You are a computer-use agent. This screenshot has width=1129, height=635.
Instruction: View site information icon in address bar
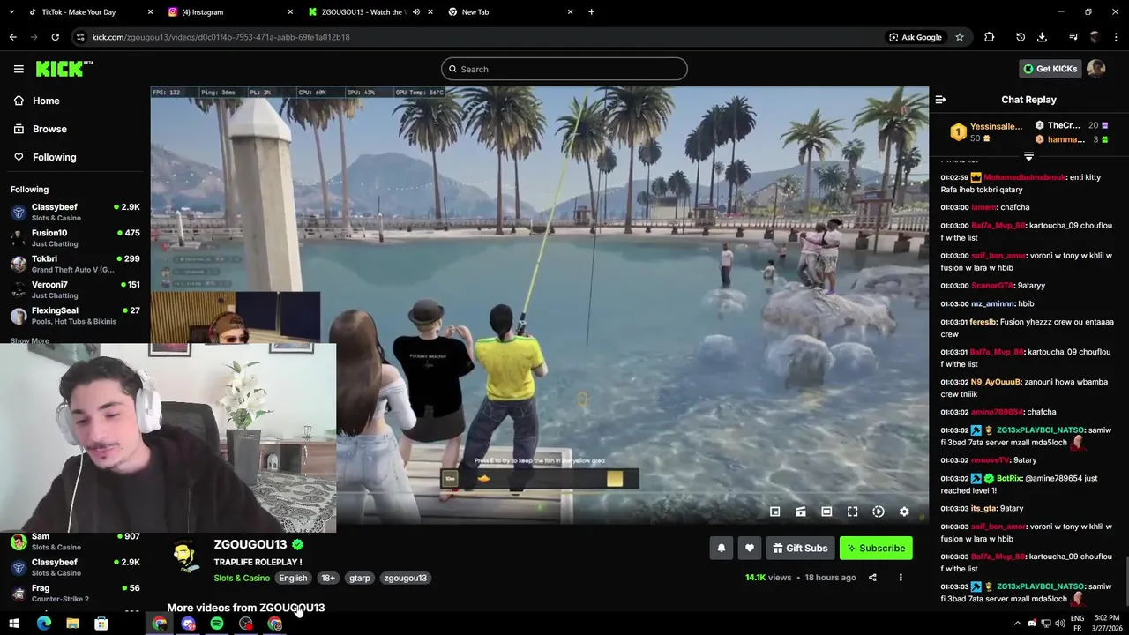coord(80,37)
